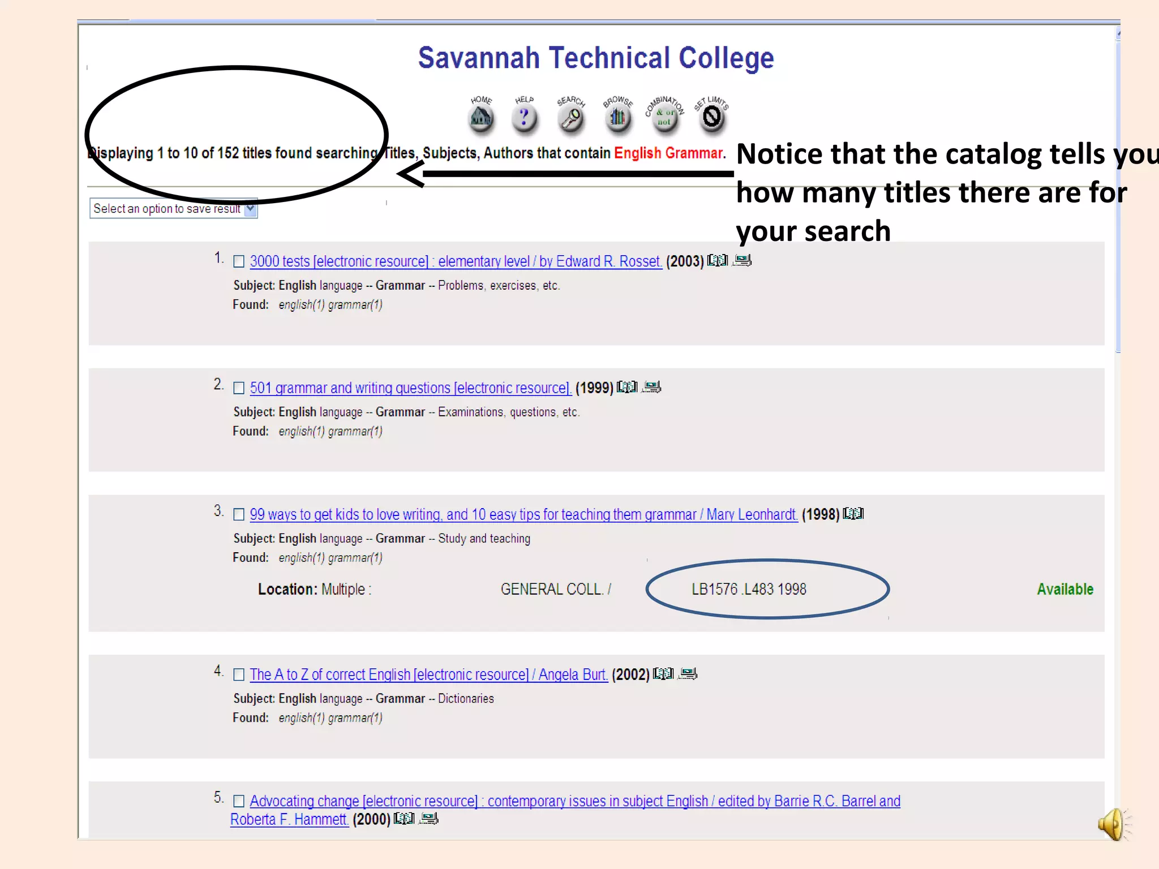Click book icon beside 99 ways result

click(x=853, y=514)
